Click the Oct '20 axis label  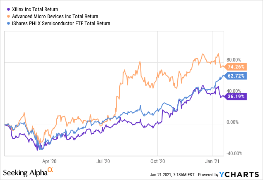(x=158, y=161)
